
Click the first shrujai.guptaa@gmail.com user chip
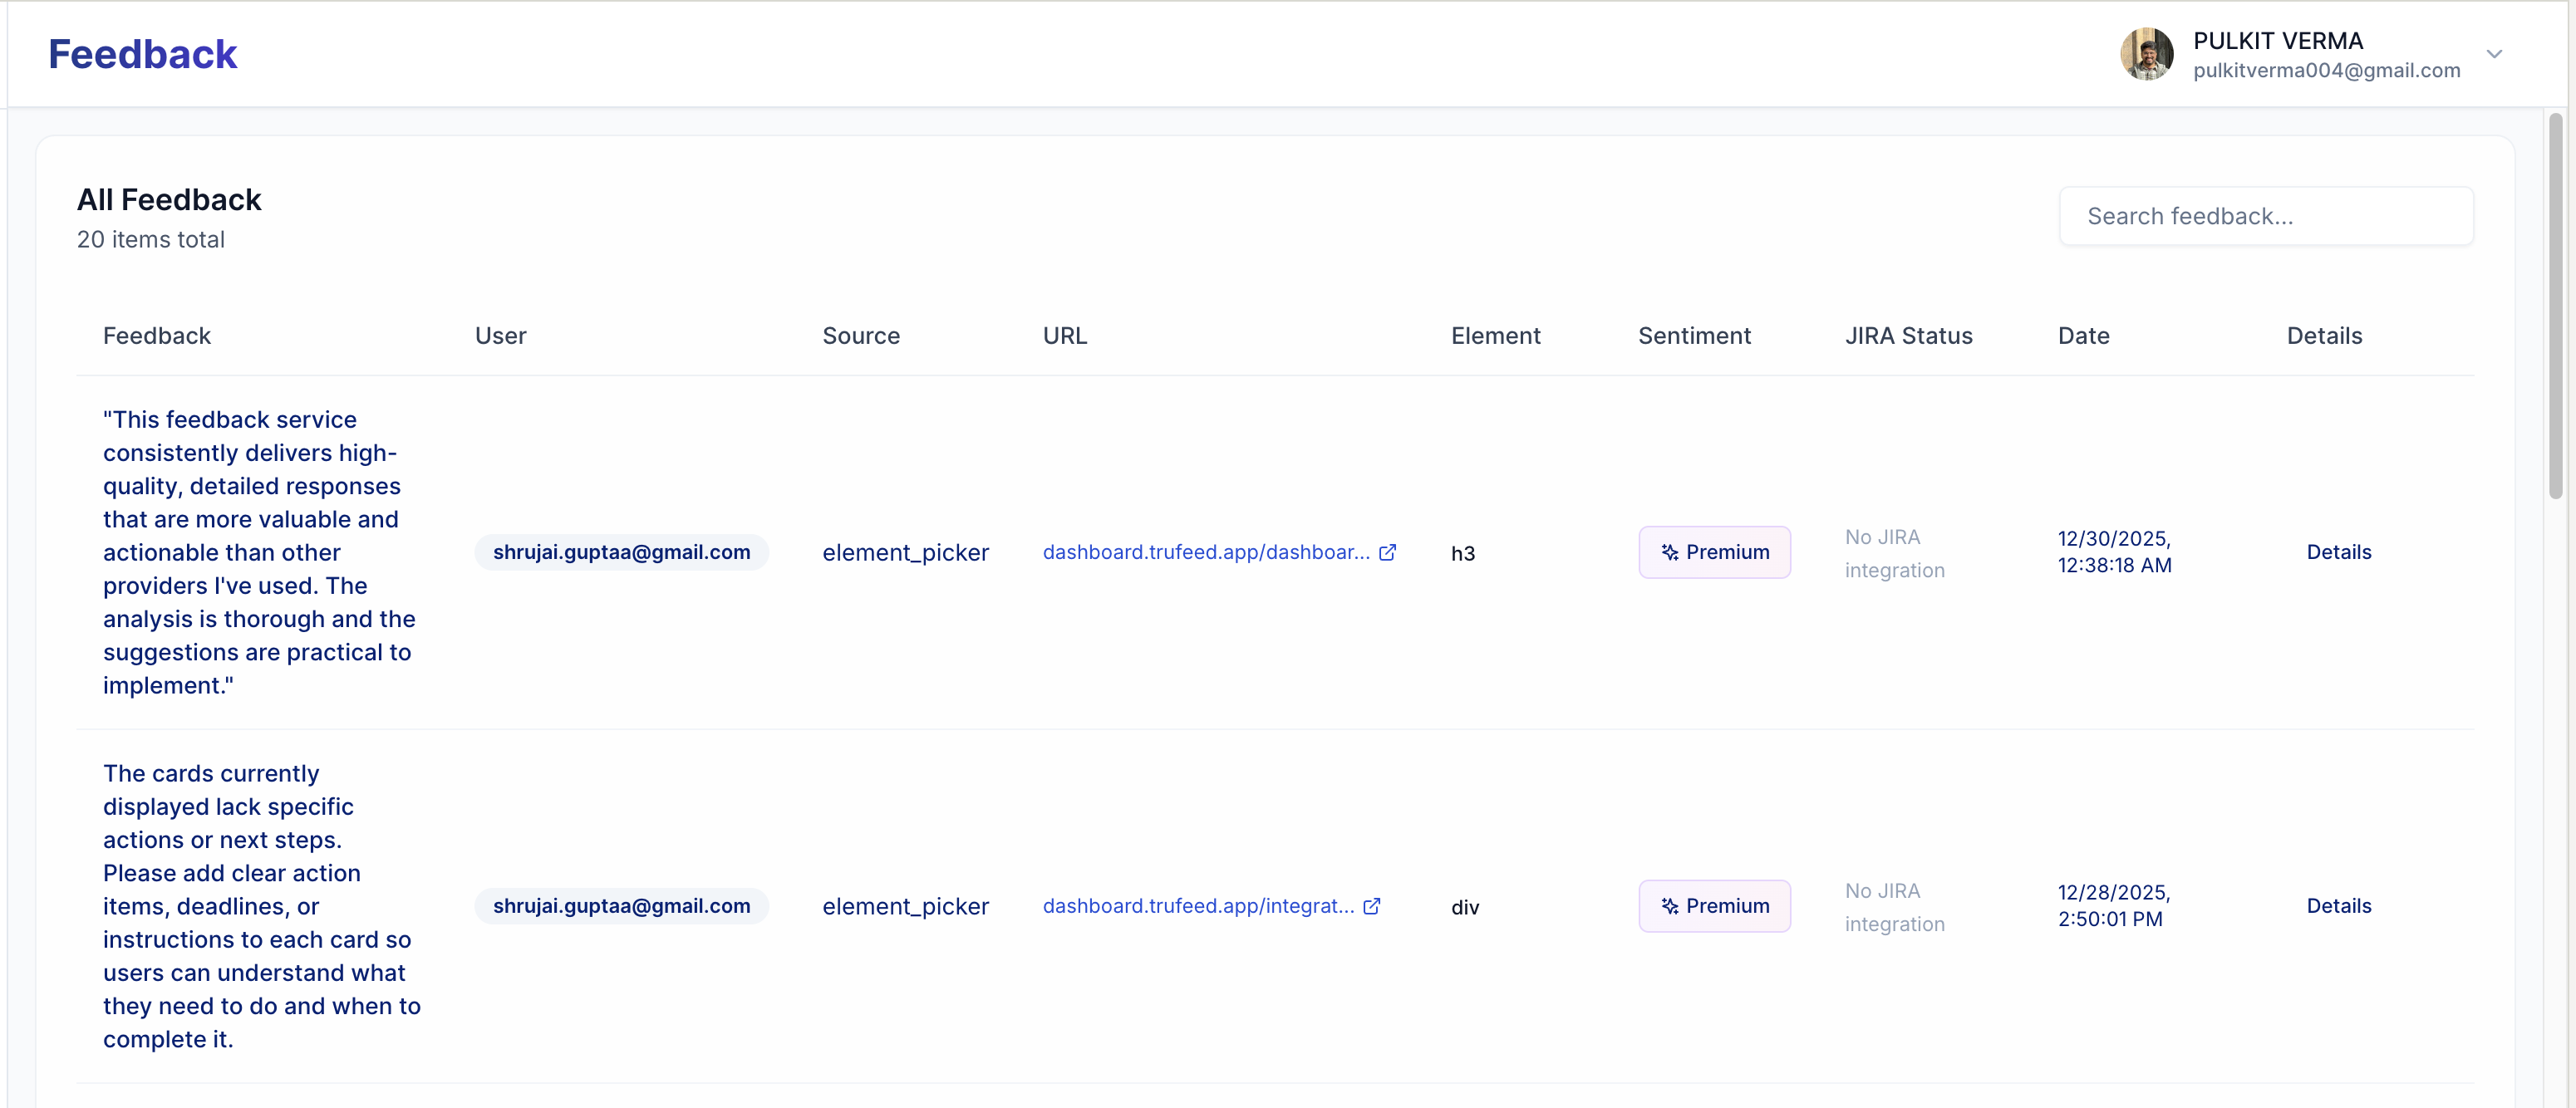[621, 552]
